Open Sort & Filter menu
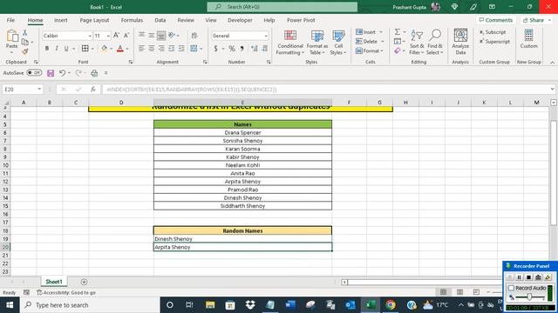 (x=417, y=43)
